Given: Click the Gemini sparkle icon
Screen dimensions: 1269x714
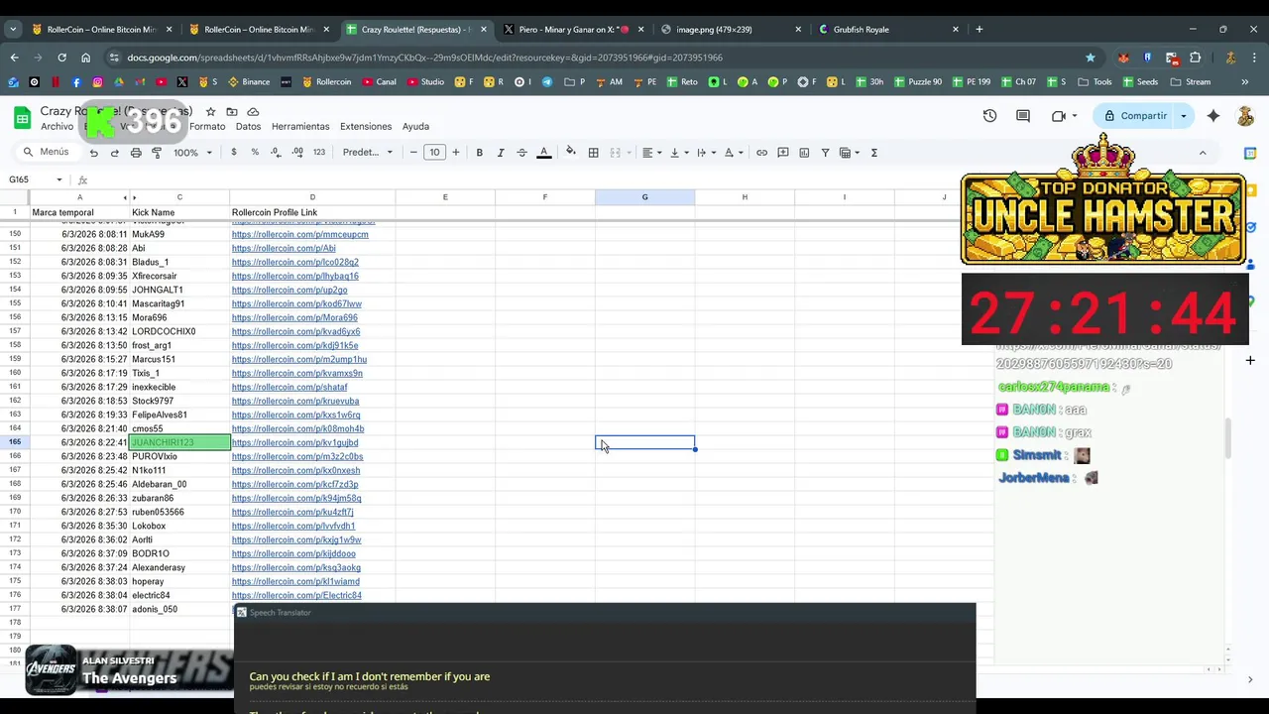Looking at the screenshot, I should (1213, 116).
